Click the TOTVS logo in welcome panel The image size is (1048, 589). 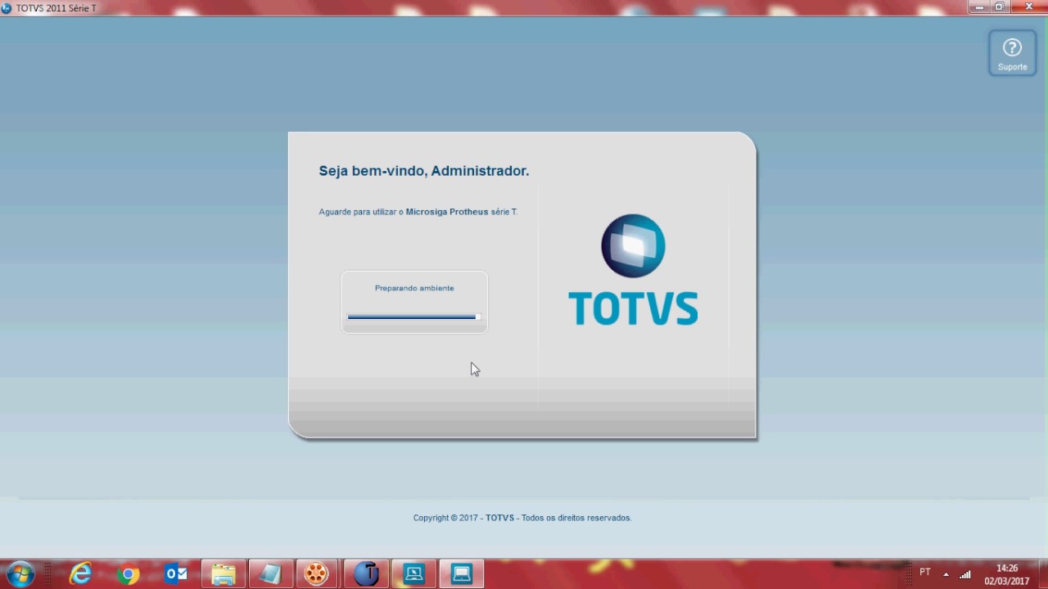point(633,270)
